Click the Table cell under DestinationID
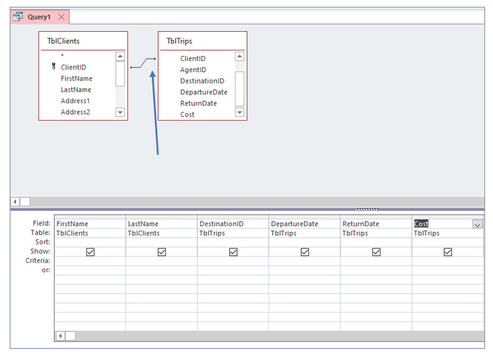The height and width of the screenshot is (355, 493). [x=233, y=233]
